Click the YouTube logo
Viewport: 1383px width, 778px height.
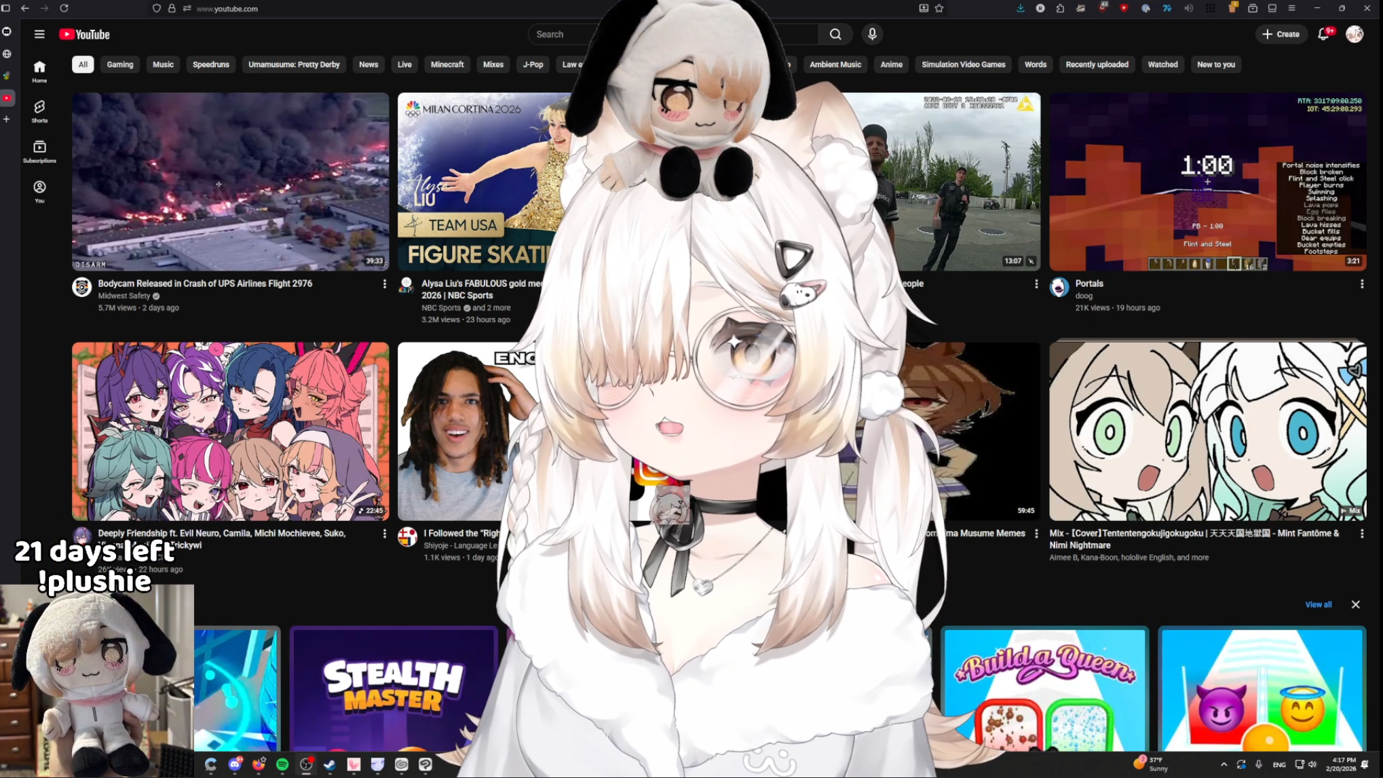84,35
